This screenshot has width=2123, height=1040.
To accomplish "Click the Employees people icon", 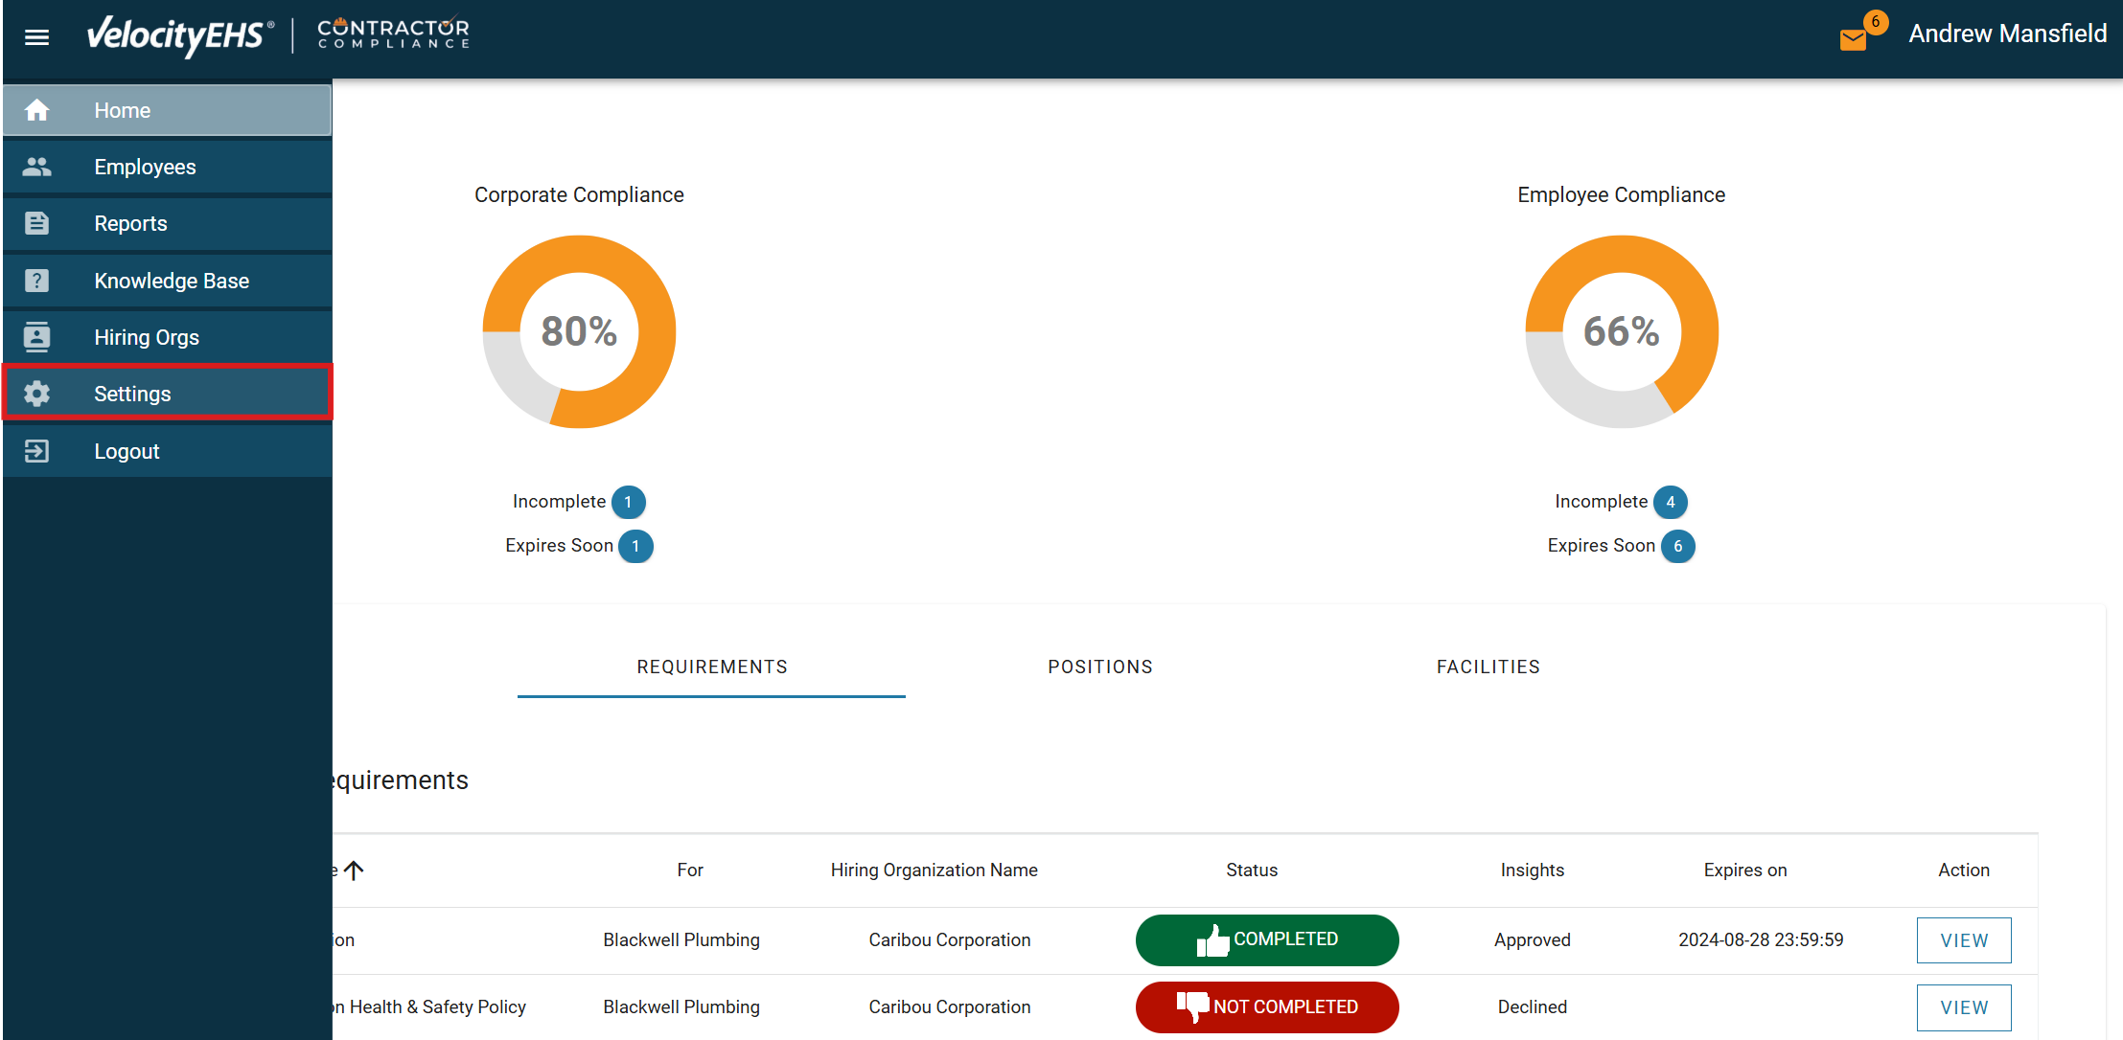I will 36,167.
